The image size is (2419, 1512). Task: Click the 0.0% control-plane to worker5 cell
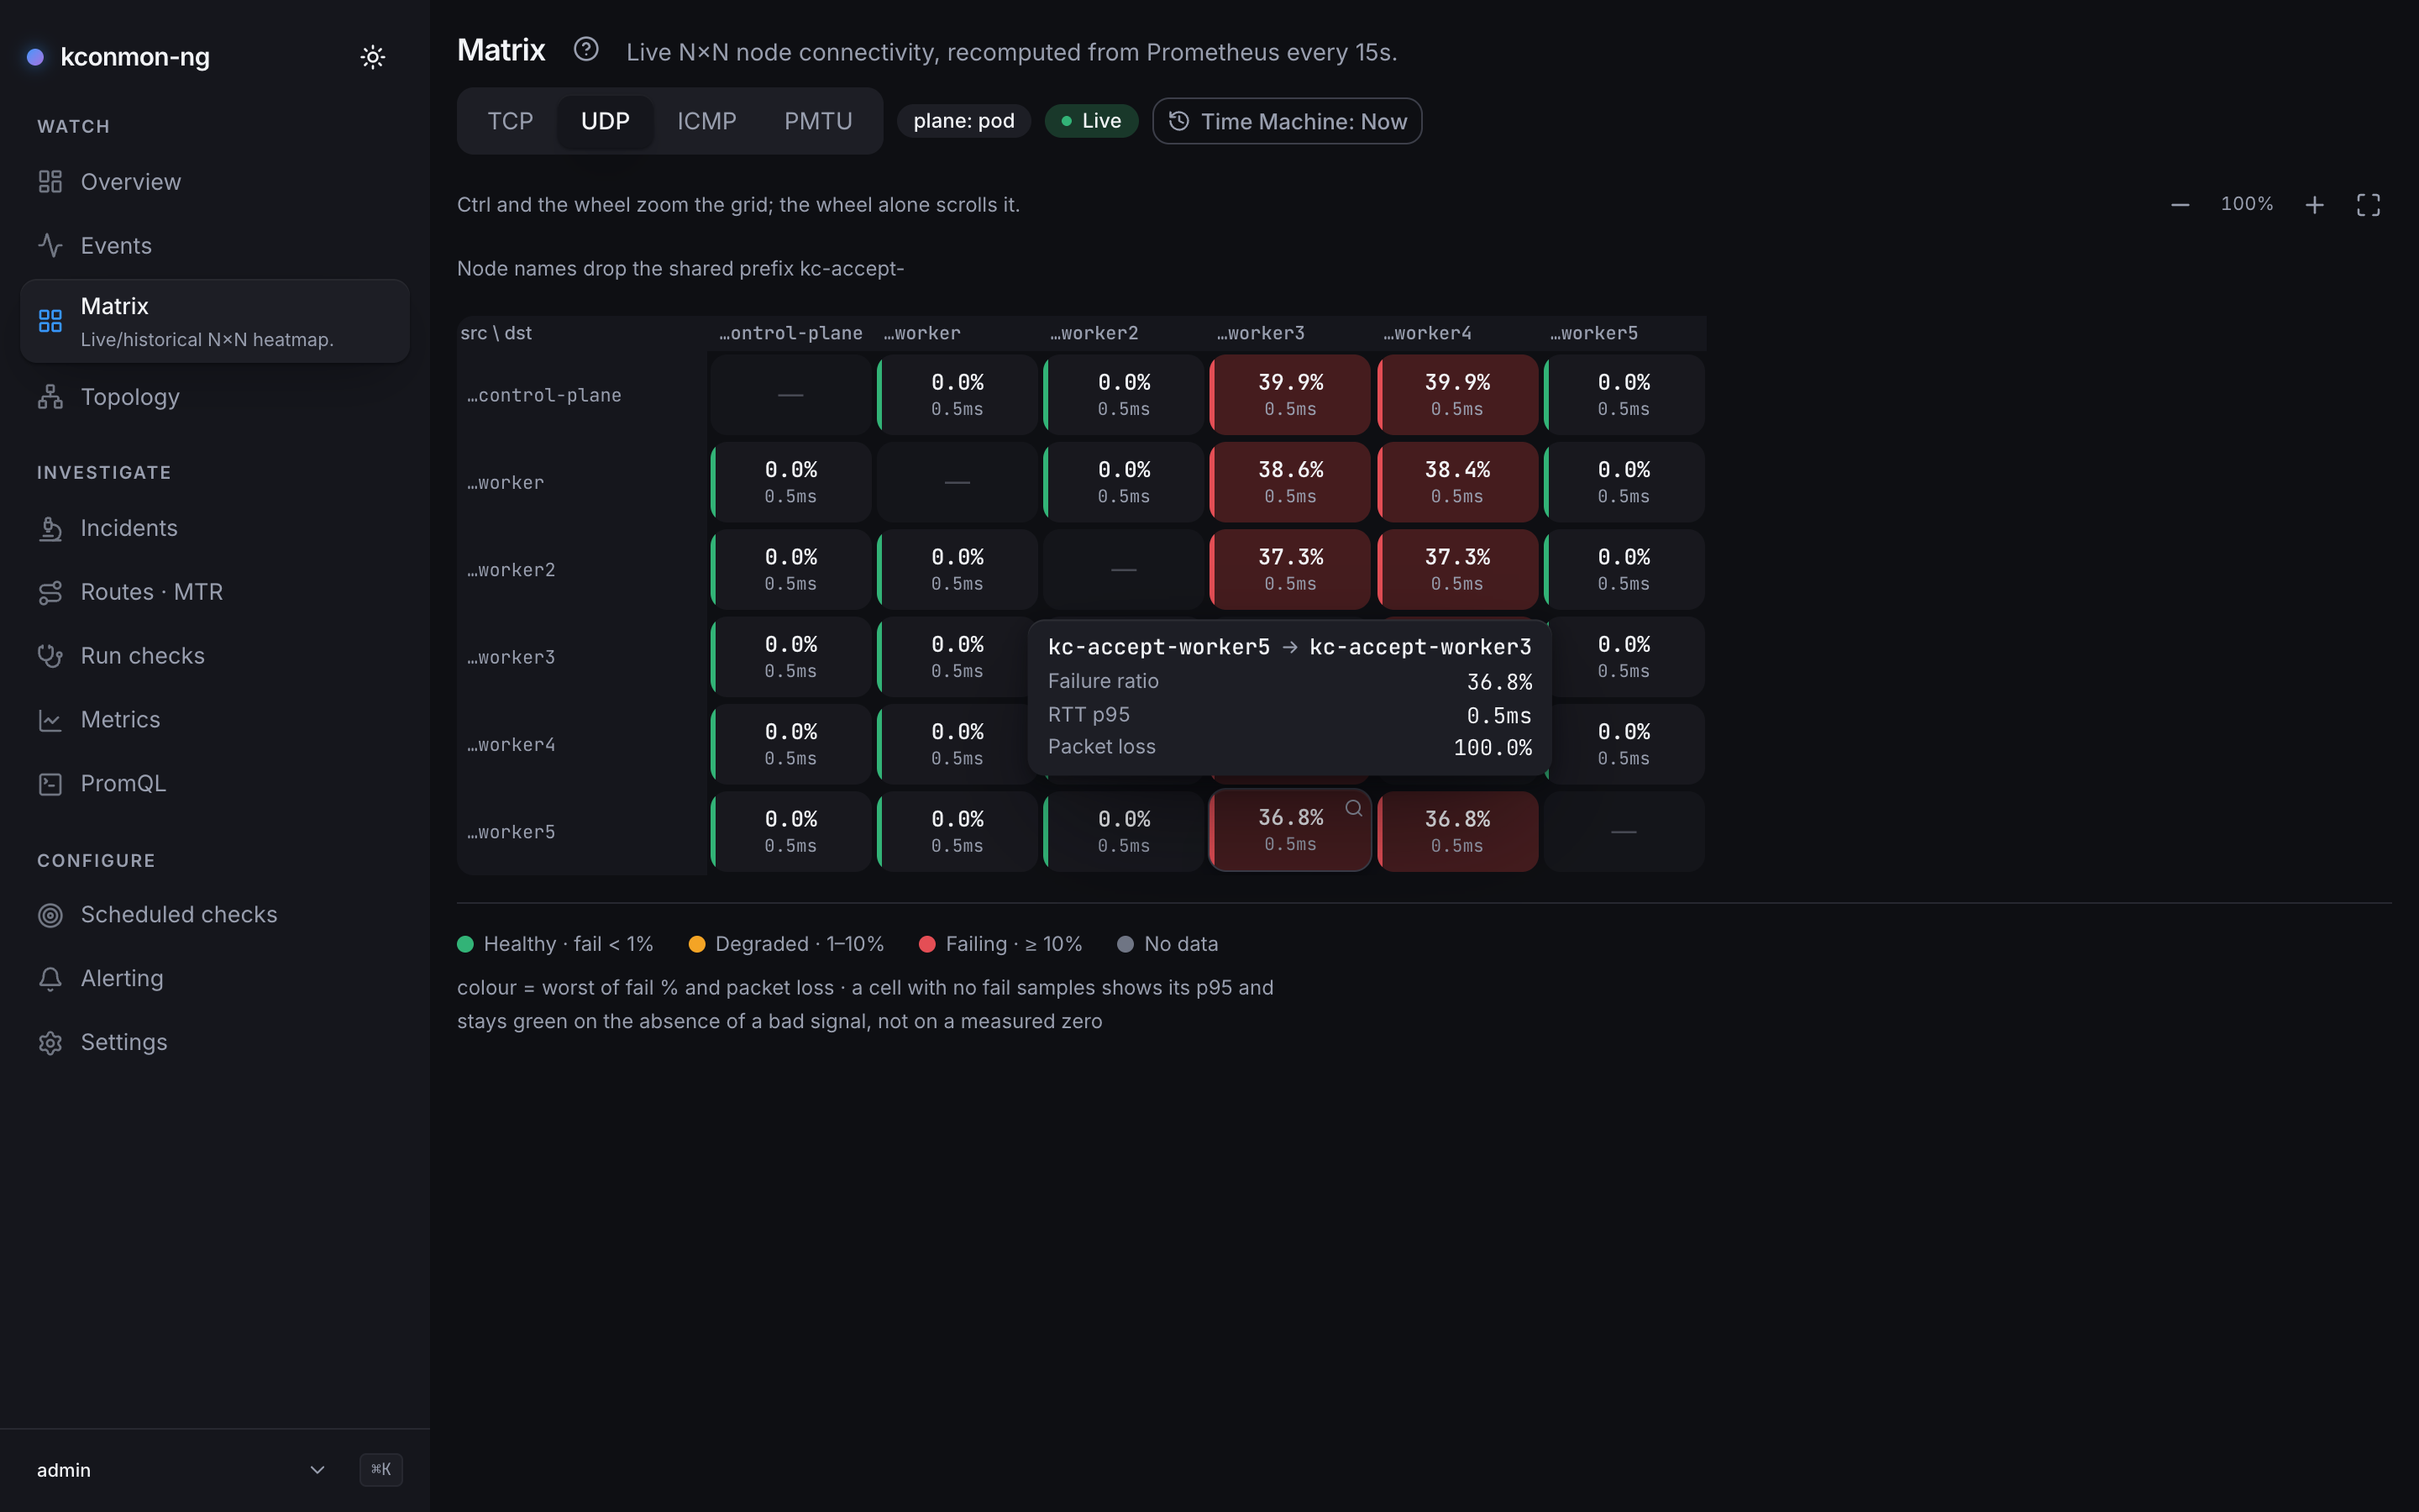pyautogui.click(x=1624, y=395)
